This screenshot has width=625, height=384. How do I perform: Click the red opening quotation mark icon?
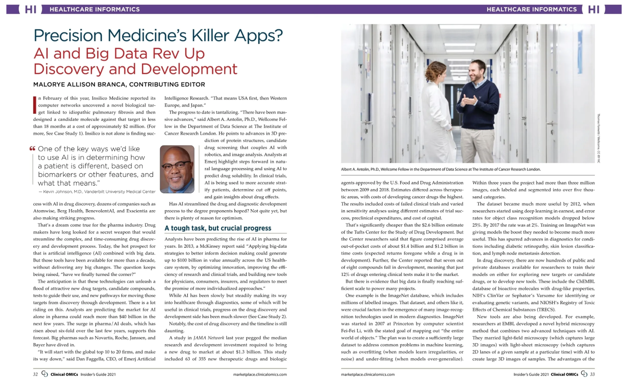click(x=32, y=148)
